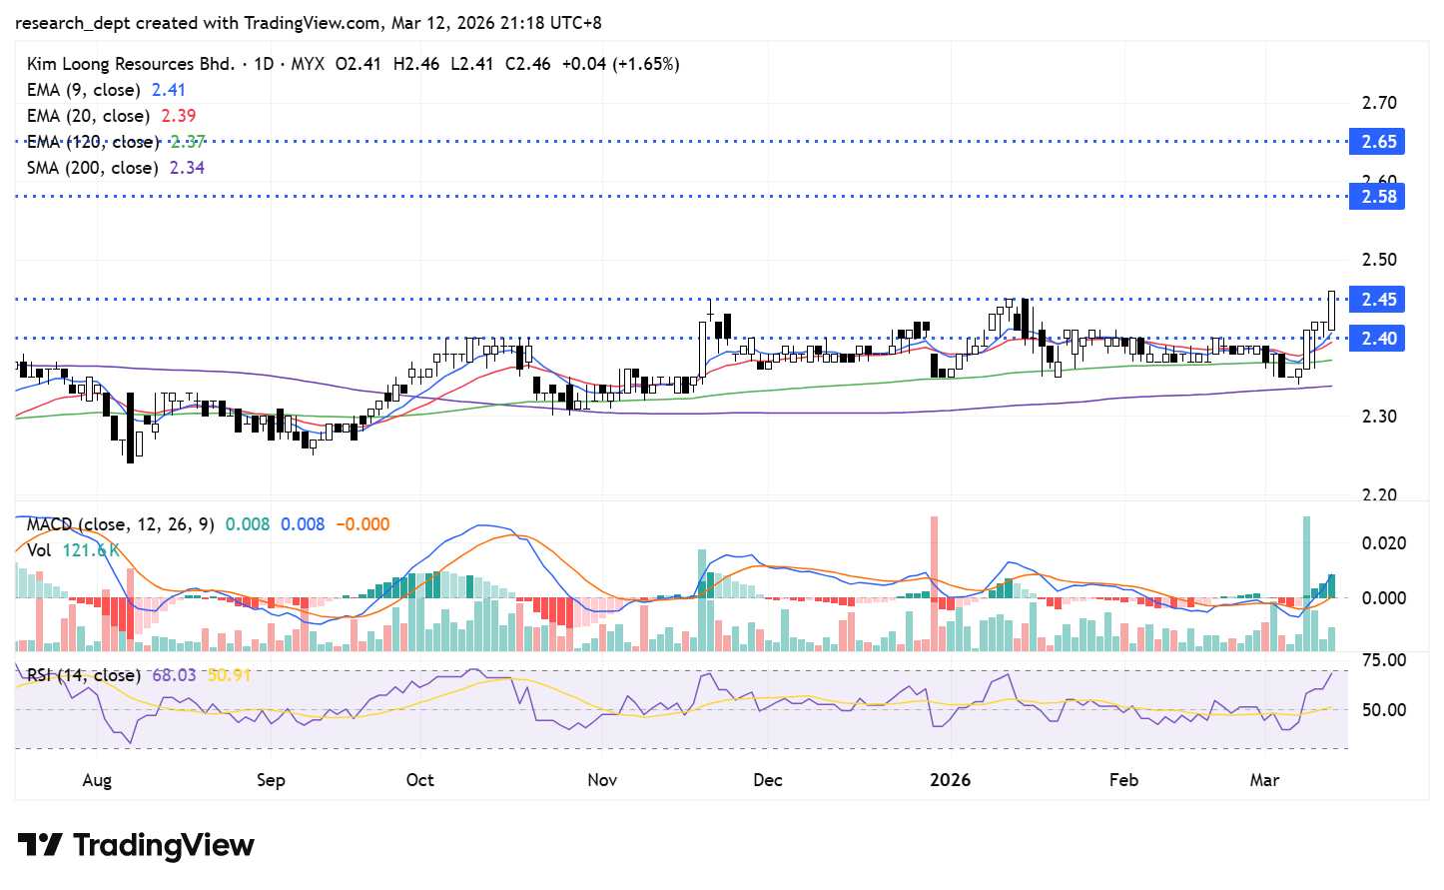The image size is (1444, 890).
Task: Click the Oct label on time axis
Action: pos(419,780)
